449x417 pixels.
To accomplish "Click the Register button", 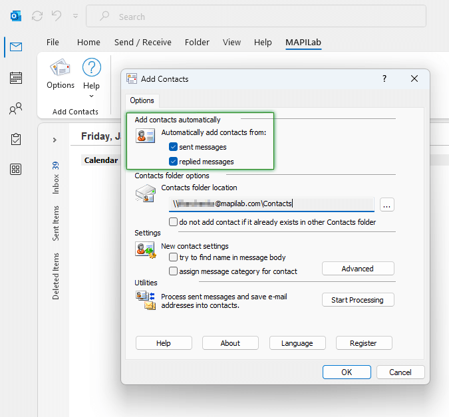I will coord(364,343).
